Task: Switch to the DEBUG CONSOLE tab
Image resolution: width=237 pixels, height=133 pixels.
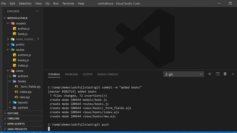Action: pyautogui.click(x=108, y=74)
